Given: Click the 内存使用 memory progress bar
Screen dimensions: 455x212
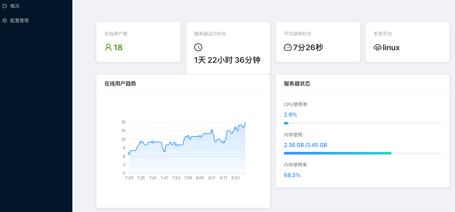Looking at the screenshot, I should click(x=362, y=153).
